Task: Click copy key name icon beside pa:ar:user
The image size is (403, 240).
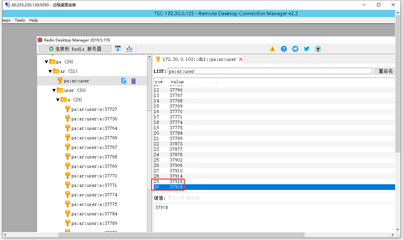Action: [x=124, y=81]
